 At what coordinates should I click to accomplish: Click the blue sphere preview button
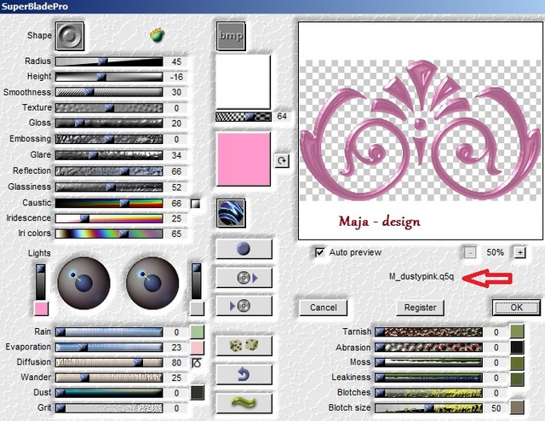pyautogui.click(x=244, y=249)
